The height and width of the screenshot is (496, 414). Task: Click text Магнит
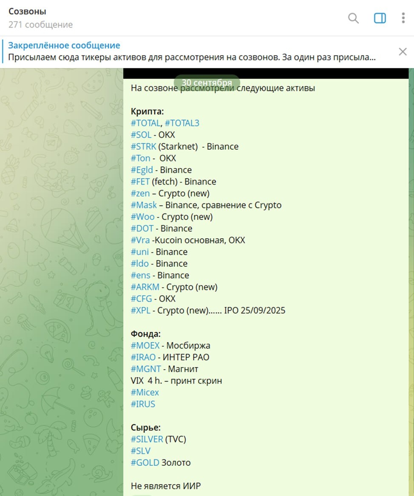(183, 369)
